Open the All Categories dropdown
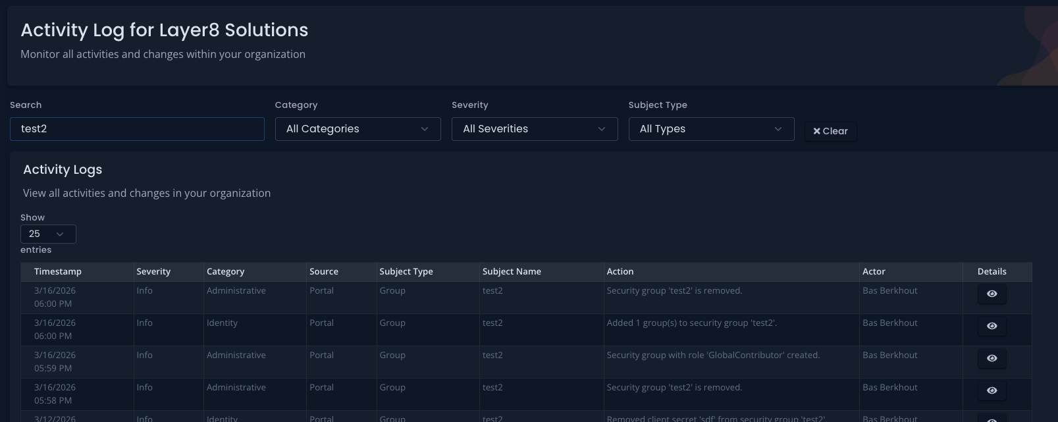The image size is (1058, 422). tap(357, 129)
